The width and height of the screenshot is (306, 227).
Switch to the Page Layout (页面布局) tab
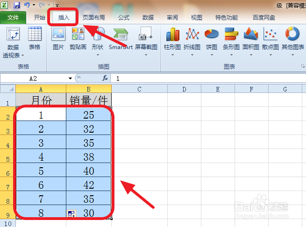94,18
